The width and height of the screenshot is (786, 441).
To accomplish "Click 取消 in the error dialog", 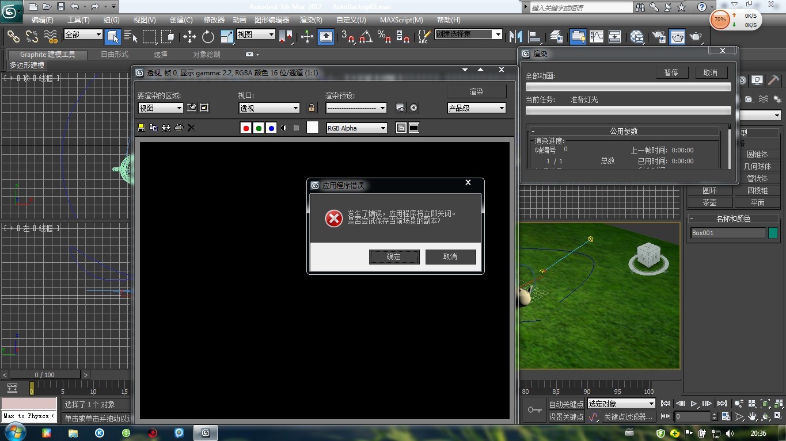I will (450, 257).
